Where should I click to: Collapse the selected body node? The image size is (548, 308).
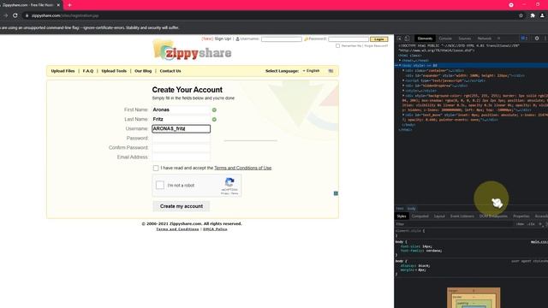pyautogui.click(x=400, y=66)
